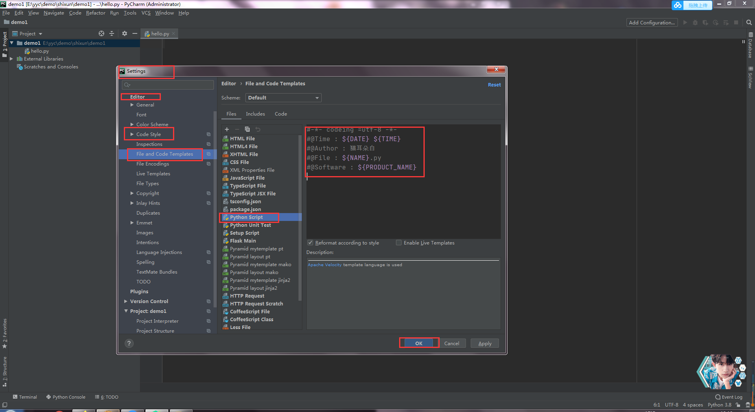Enable Live Templates checkbox
Viewport: 755px width, 412px height.
[399, 243]
